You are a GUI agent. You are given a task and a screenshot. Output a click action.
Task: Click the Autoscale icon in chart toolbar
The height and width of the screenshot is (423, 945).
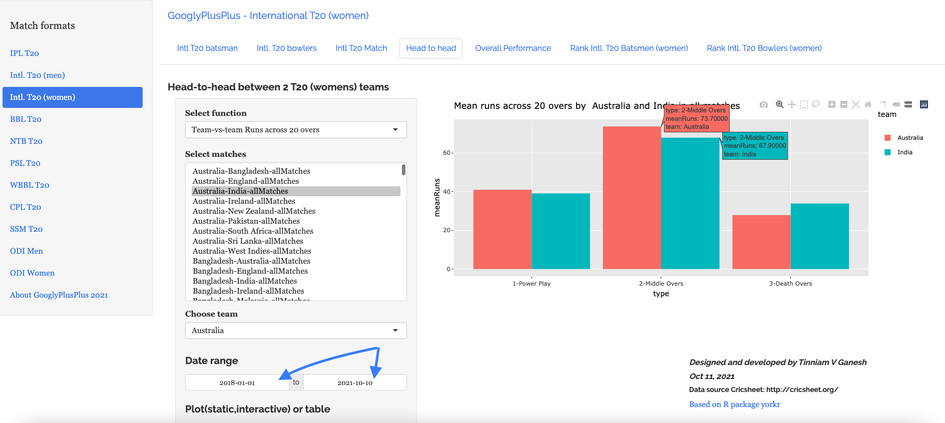[856, 104]
